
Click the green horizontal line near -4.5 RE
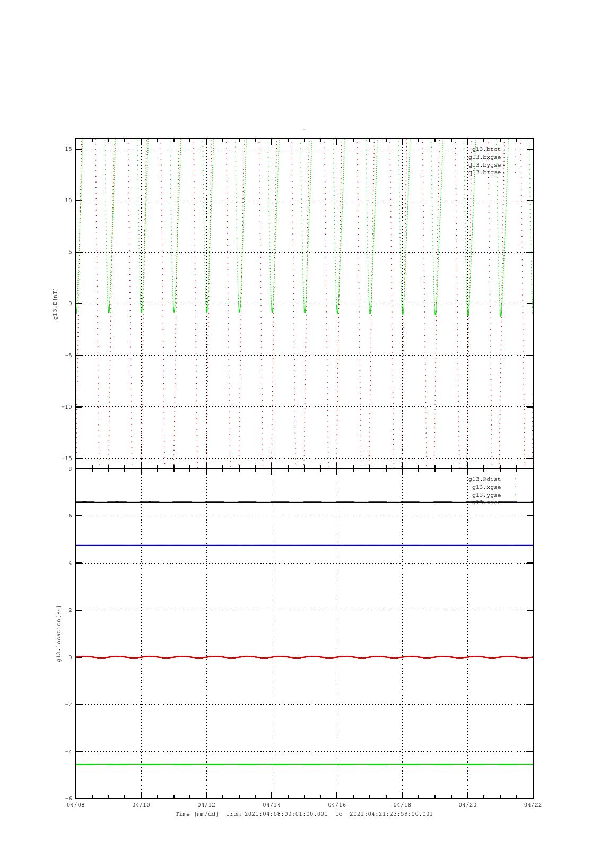coord(305,765)
